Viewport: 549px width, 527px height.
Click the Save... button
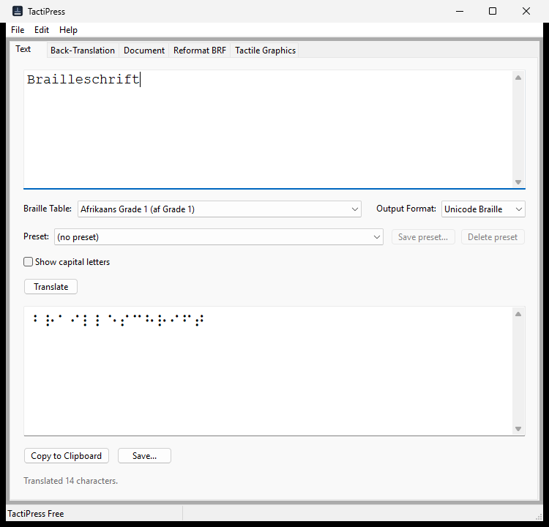tap(144, 456)
